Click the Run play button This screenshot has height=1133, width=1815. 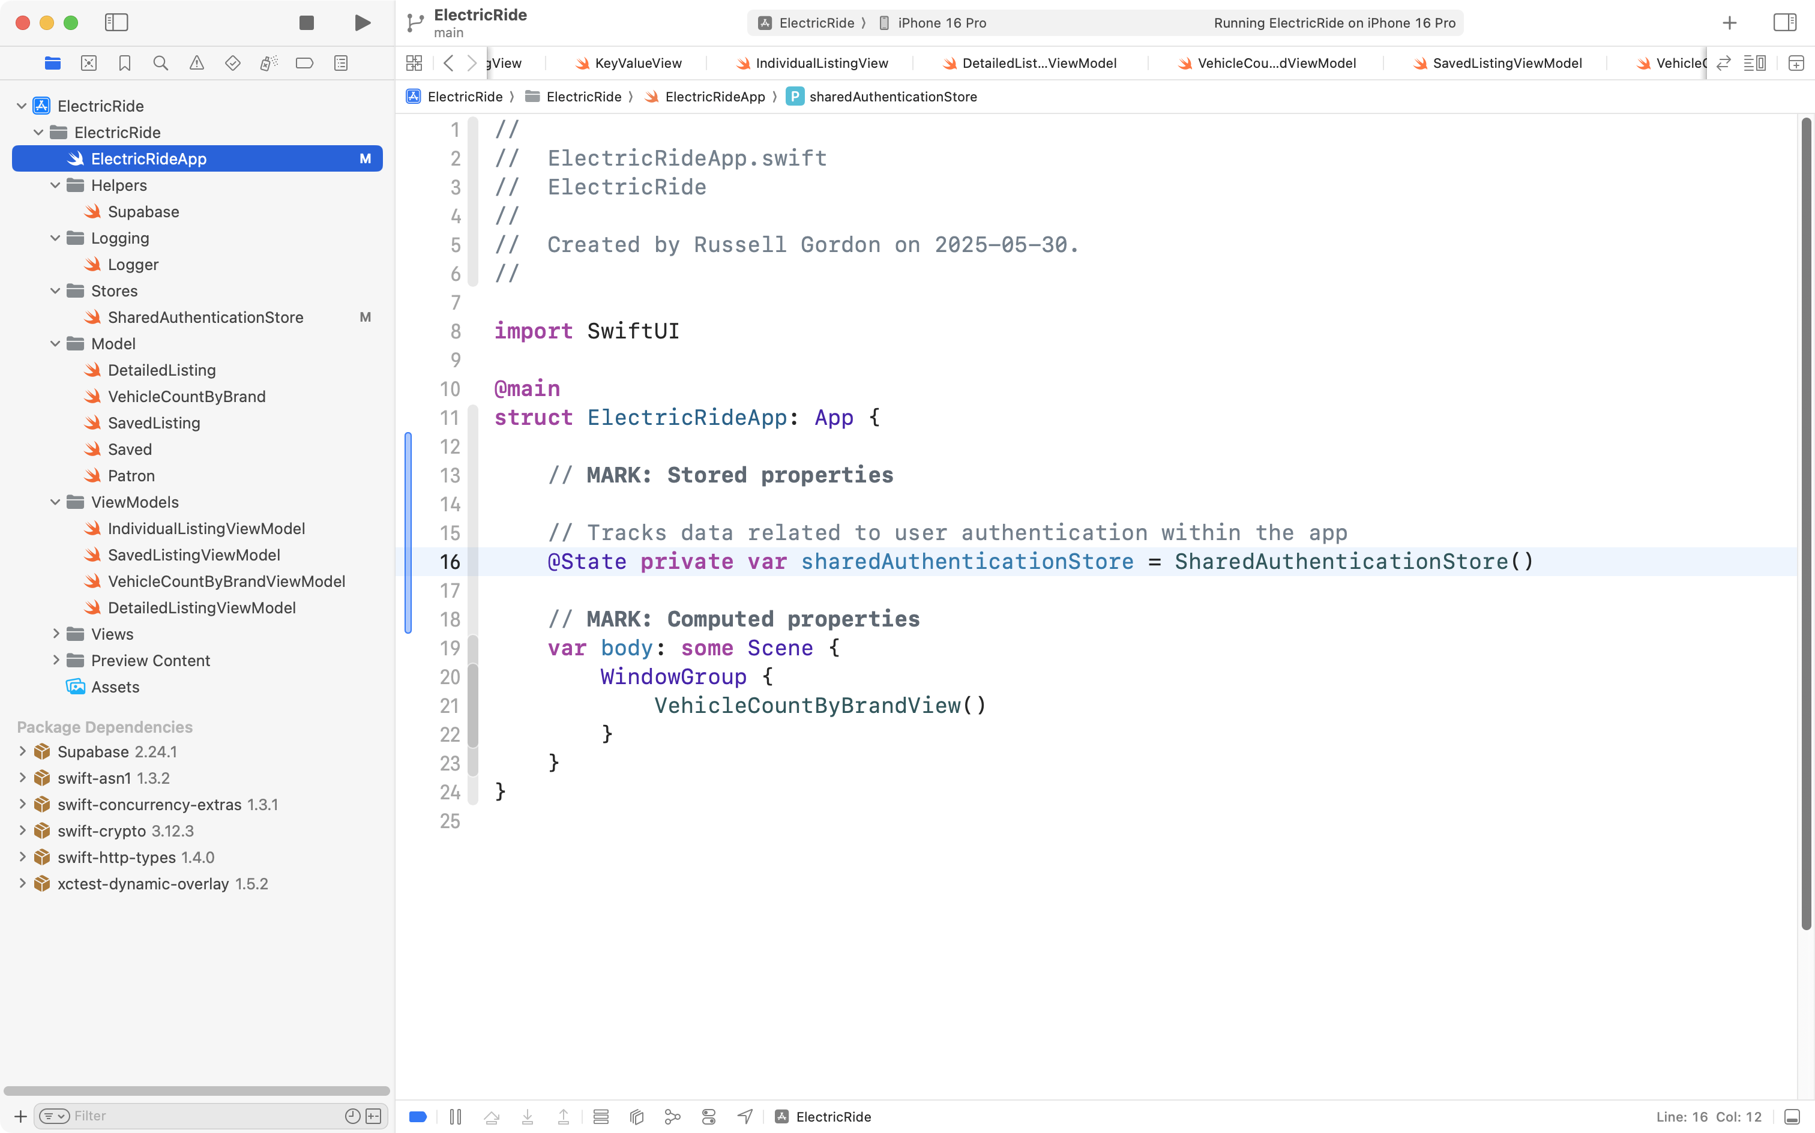pos(362,22)
